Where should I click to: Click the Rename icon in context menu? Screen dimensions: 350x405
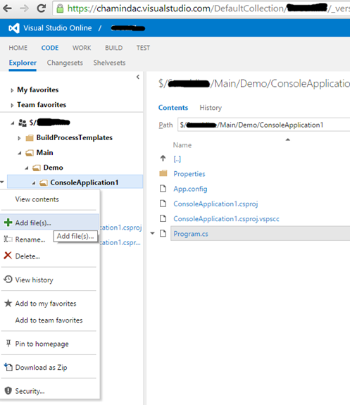pyautogui.click(x=8, y=239)
